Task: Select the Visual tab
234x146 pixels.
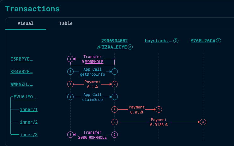Action: click(26, 23)
